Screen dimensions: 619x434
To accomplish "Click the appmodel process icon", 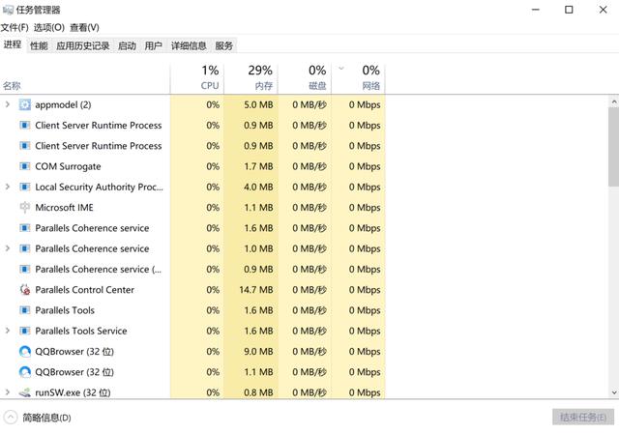I will (24, 104).
